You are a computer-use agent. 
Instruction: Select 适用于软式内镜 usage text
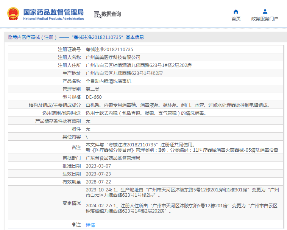click(x=146, y=113)
